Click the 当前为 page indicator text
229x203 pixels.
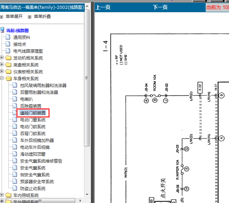click(218, 7)
